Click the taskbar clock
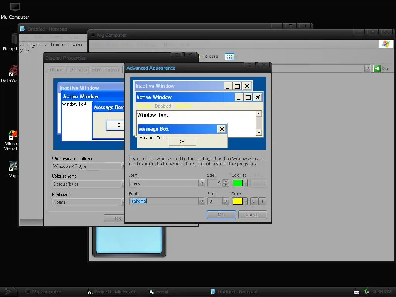396x297 pixels. 382,292
